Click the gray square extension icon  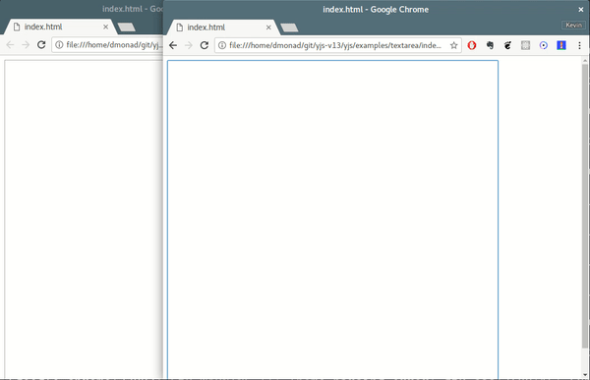tap(526, 45)
